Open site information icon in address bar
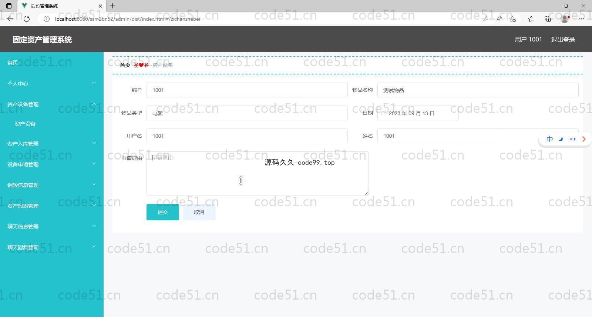 pyautogui.click(x=47, y=19)
